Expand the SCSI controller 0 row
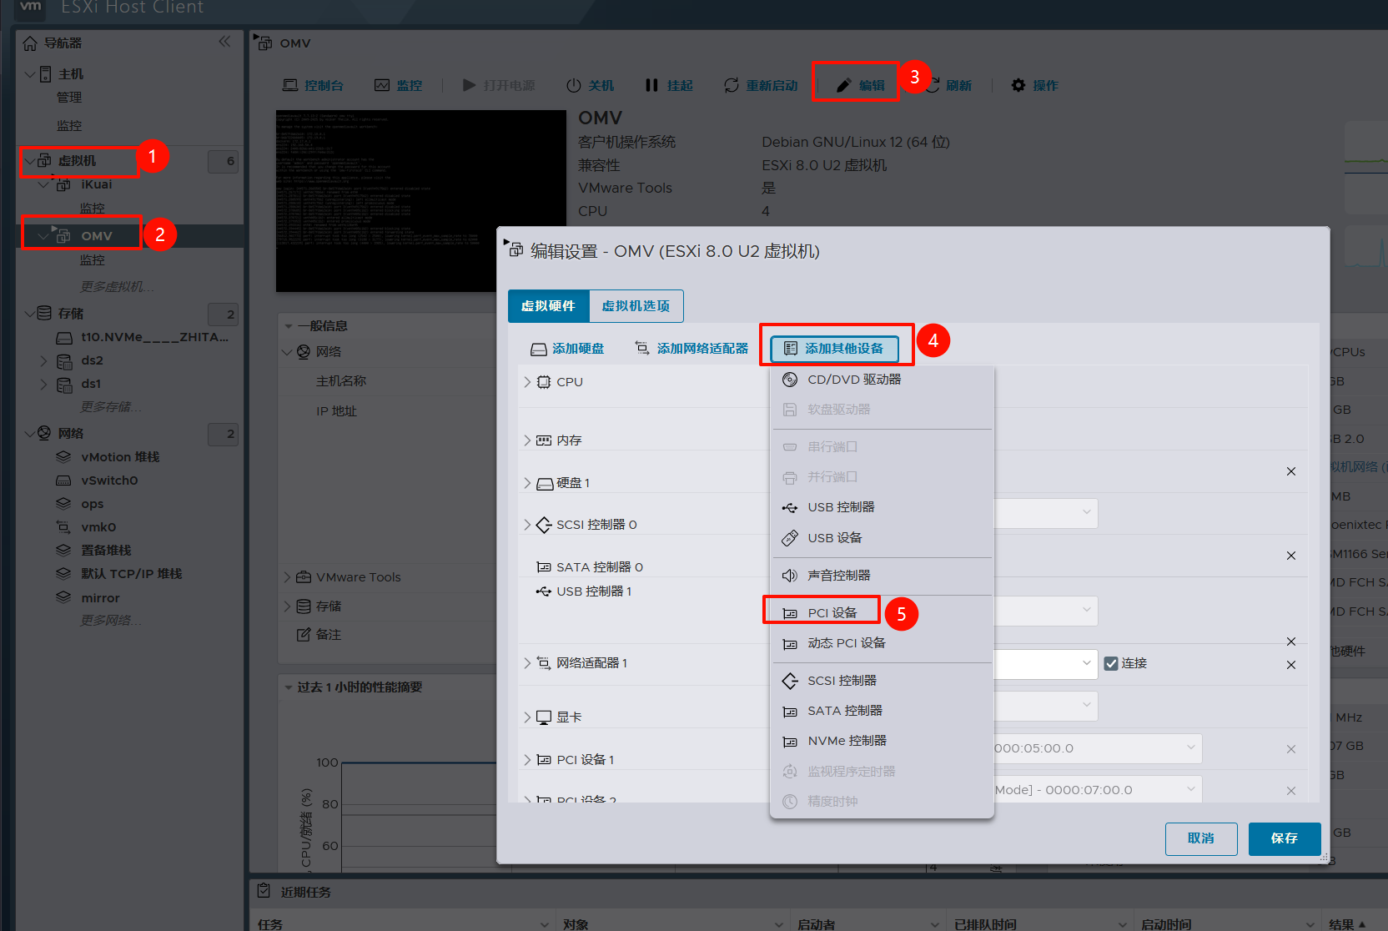The height and width of the screenshot is (931, 1388). click(x=527, y=525)
